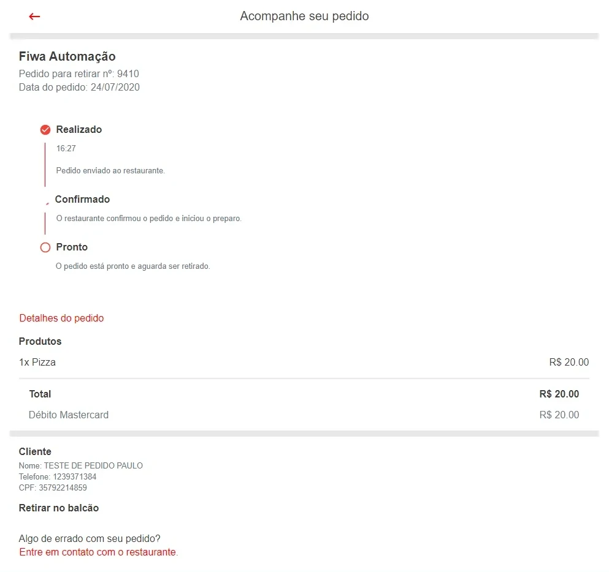The width and height of the screenshot is (609, 572).
Task: Click the Acompanhe seu pedido page title
Action: pyautogui.click(x=304, y=16)
